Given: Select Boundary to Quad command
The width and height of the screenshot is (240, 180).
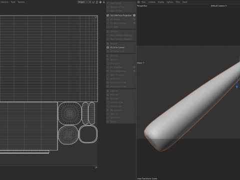Looking at the screenshot, I should pos(121,86).
